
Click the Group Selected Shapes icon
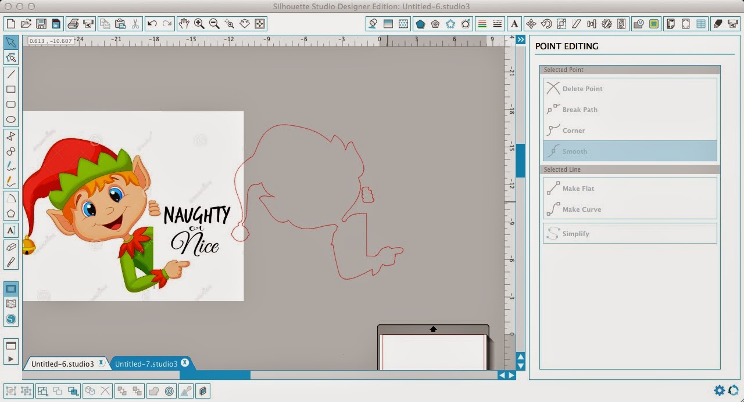tap(10, 391)
